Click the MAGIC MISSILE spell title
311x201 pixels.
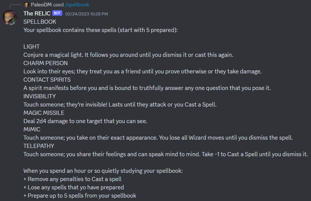tap(44, 113)
